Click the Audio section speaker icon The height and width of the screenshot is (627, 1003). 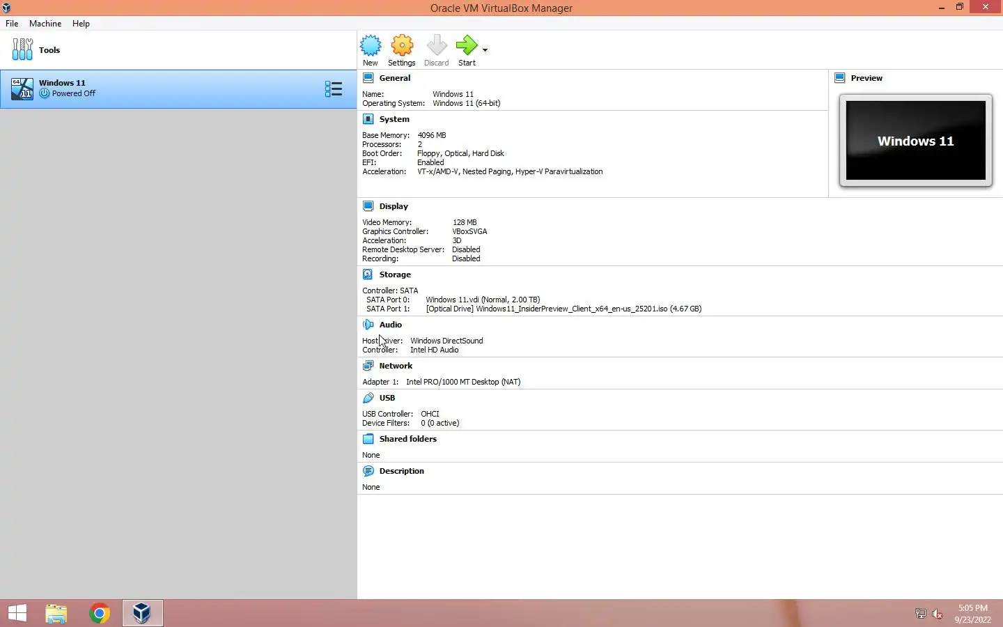[x=368, y=325]
